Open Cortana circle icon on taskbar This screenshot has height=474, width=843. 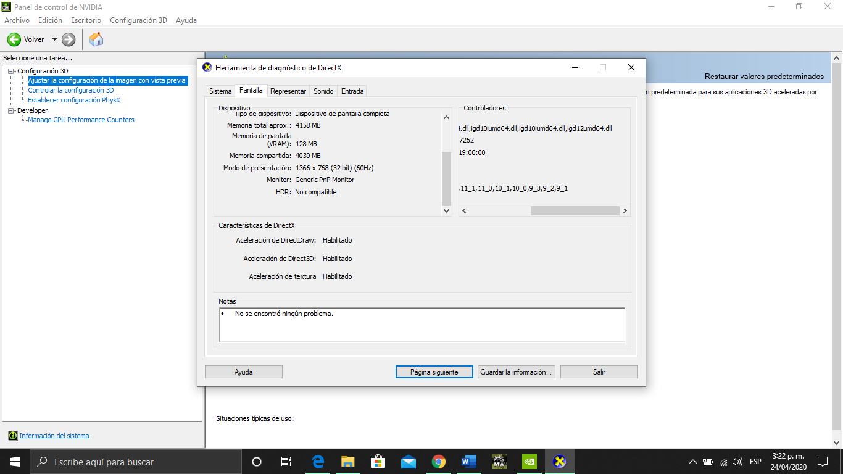click(257, 462)
